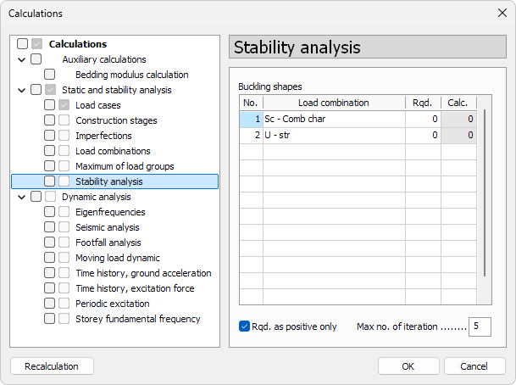
Task: Select the Seismic analysis tree item
Action: 108,227
